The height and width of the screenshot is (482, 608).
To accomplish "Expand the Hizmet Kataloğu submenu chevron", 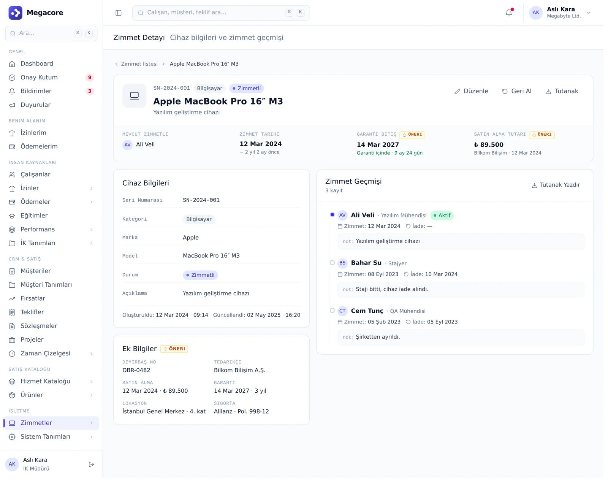I will coord(92,382).
